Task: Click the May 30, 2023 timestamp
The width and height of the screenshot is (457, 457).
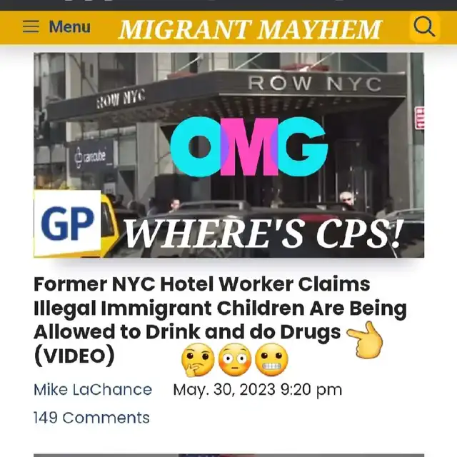Action: point(257,390)
